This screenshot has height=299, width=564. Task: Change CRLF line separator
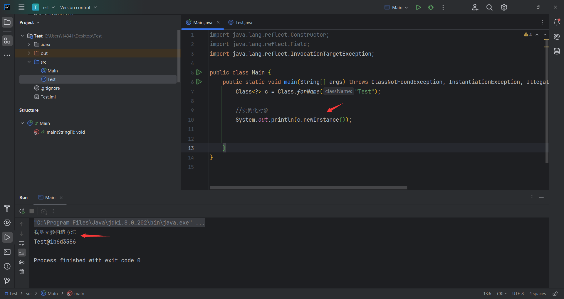(x=502, y=294)
